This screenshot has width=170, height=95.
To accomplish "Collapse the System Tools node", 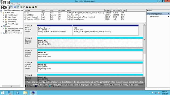I will click(x=2, y=13).
